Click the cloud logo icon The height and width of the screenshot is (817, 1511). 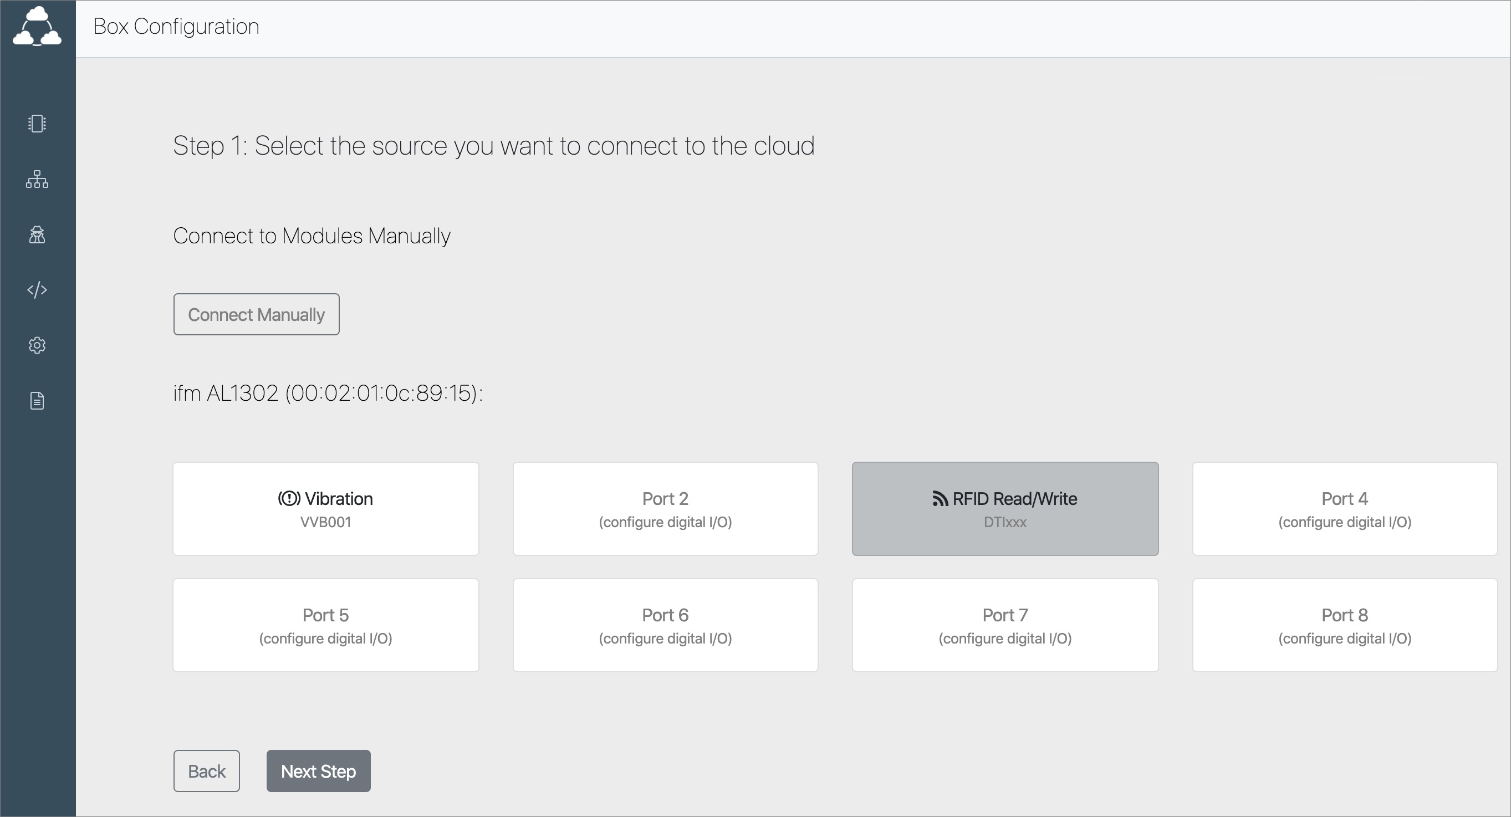tap(37, 27)
